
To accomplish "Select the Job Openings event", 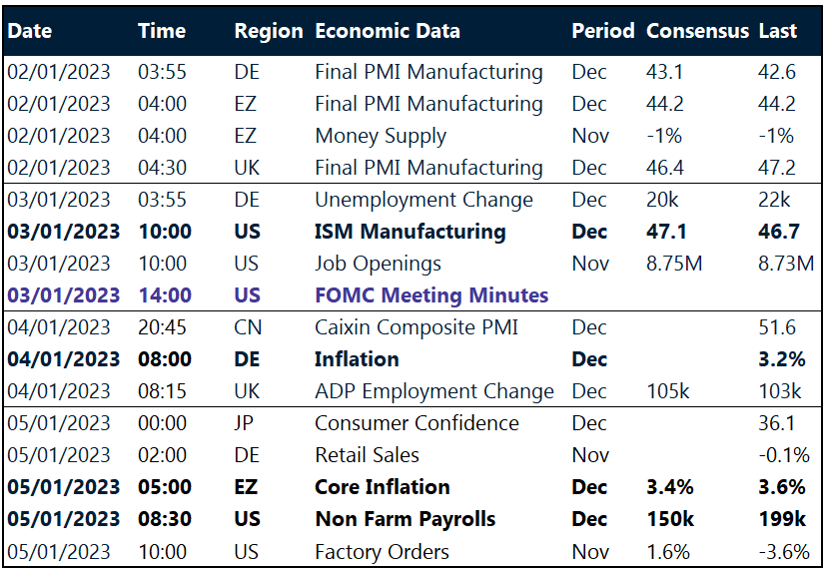I will (x=378, y=264).
